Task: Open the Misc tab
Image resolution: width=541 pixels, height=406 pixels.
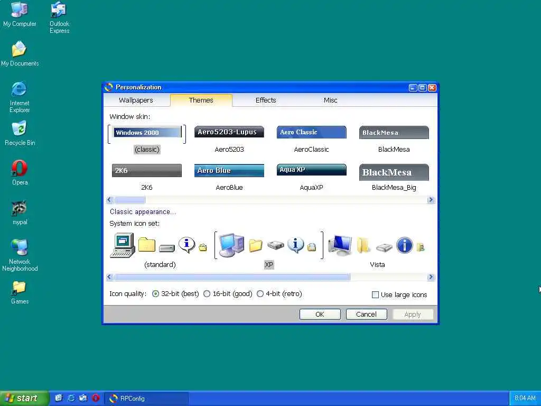Action: click(330, 100)
